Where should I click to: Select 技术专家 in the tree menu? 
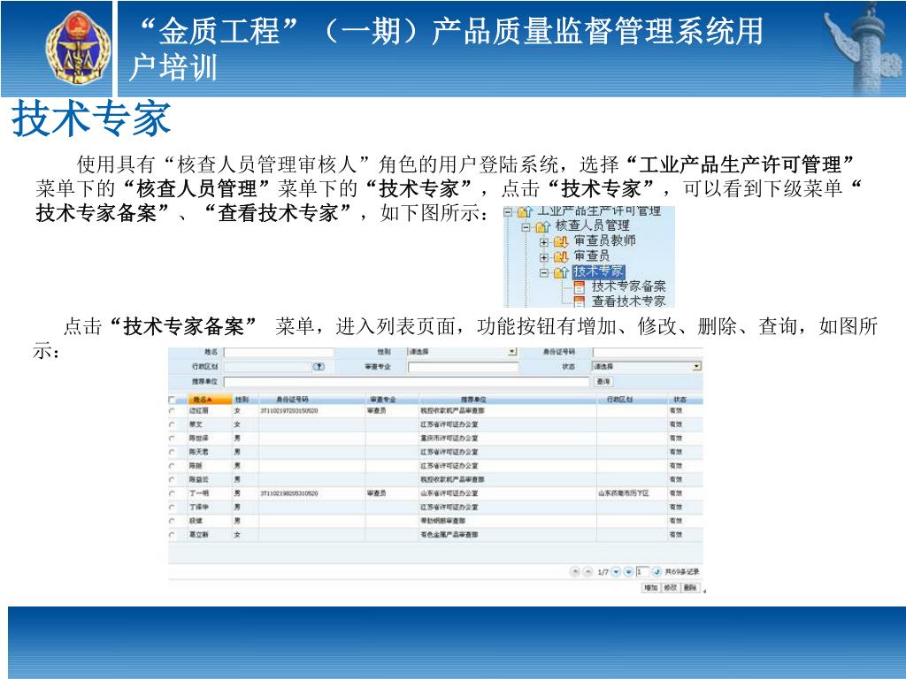coord(599,271)
